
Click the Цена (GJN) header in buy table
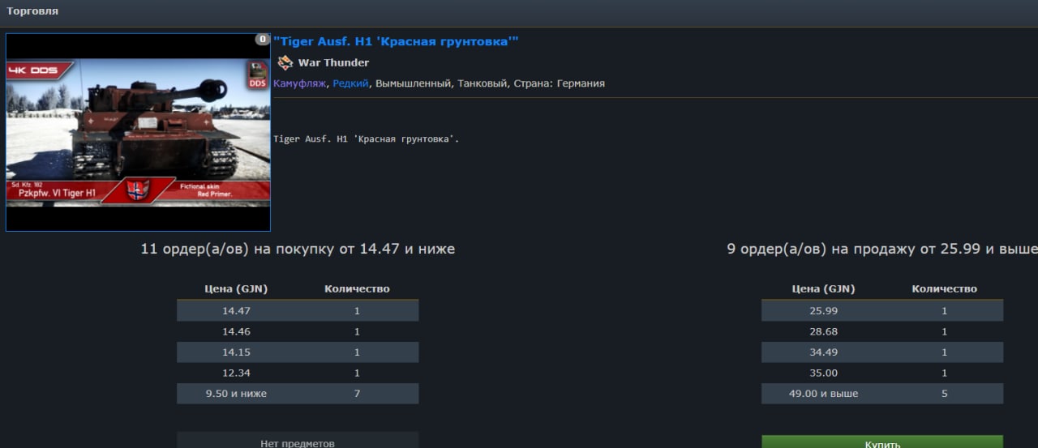235,288
